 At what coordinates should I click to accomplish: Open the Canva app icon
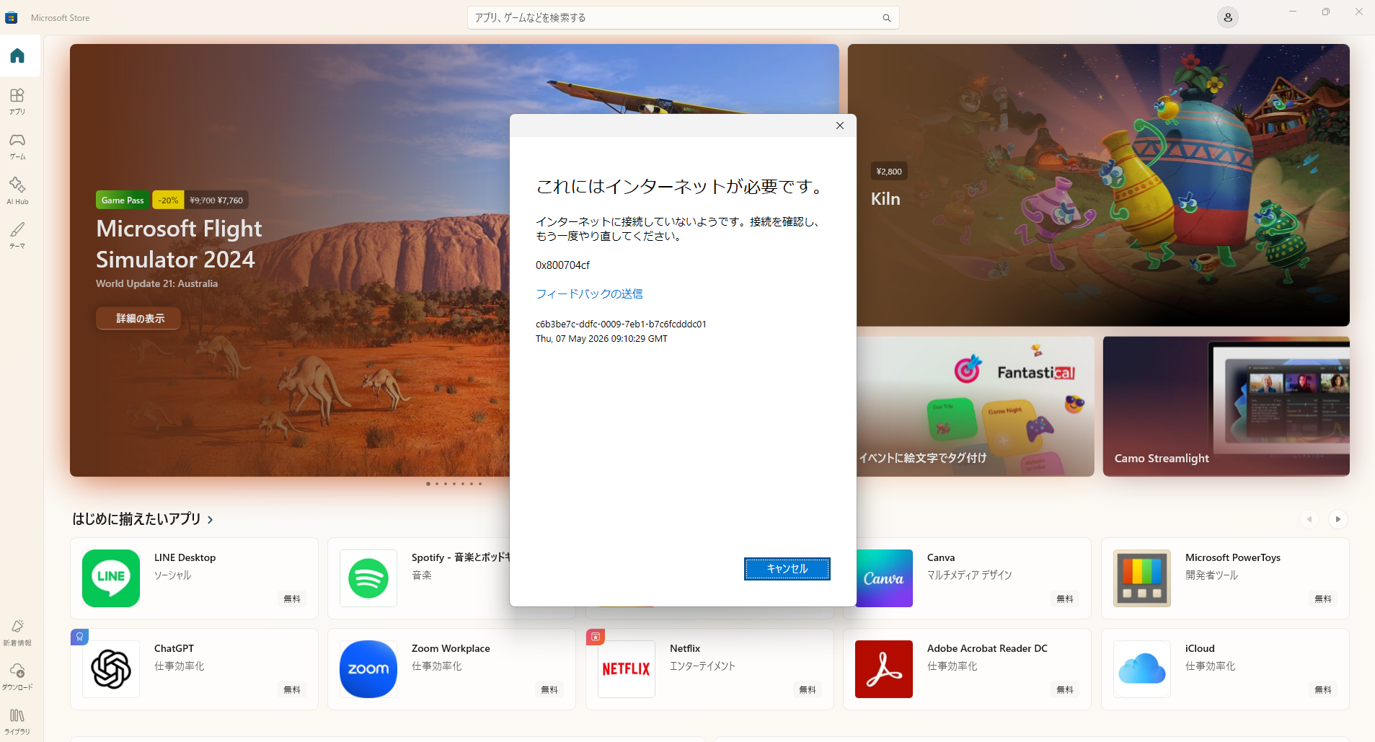tap(884, 578)
